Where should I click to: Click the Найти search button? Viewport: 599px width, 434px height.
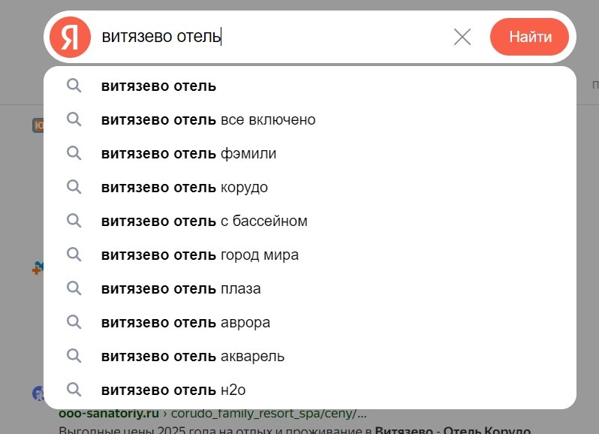pyautogui.click(x=529, y=37)
